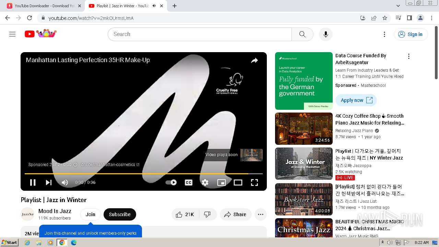Open Jazz & Winter live stream thumbnail
The width and height of the screenshot is (439, 247).
(x=304, y=164)
